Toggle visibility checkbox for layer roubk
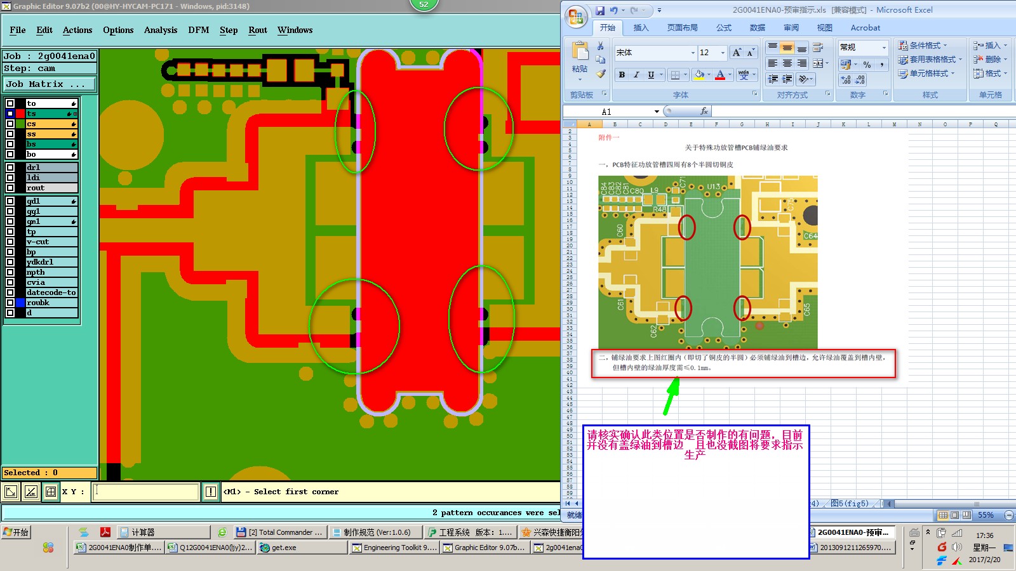The width and height of the screenshot is (1016, 571). point(10,303)
